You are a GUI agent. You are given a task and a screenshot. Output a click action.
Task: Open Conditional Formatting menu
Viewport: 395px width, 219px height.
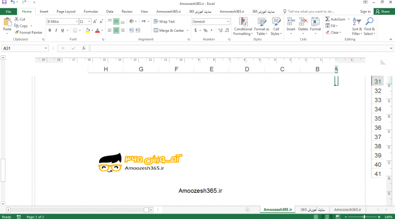pyautogui.click(x=243, y=26)
